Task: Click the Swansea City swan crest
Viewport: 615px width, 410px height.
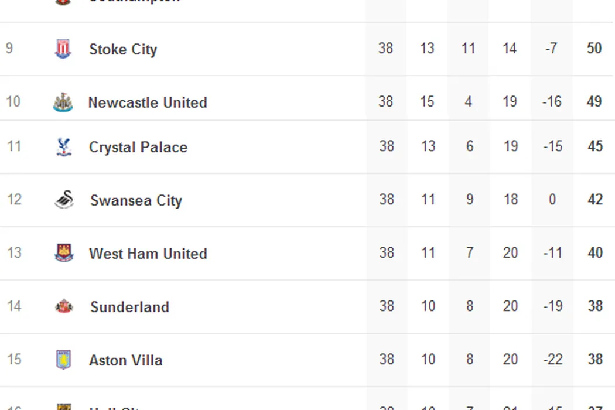Action: click(x=64, y=200)
